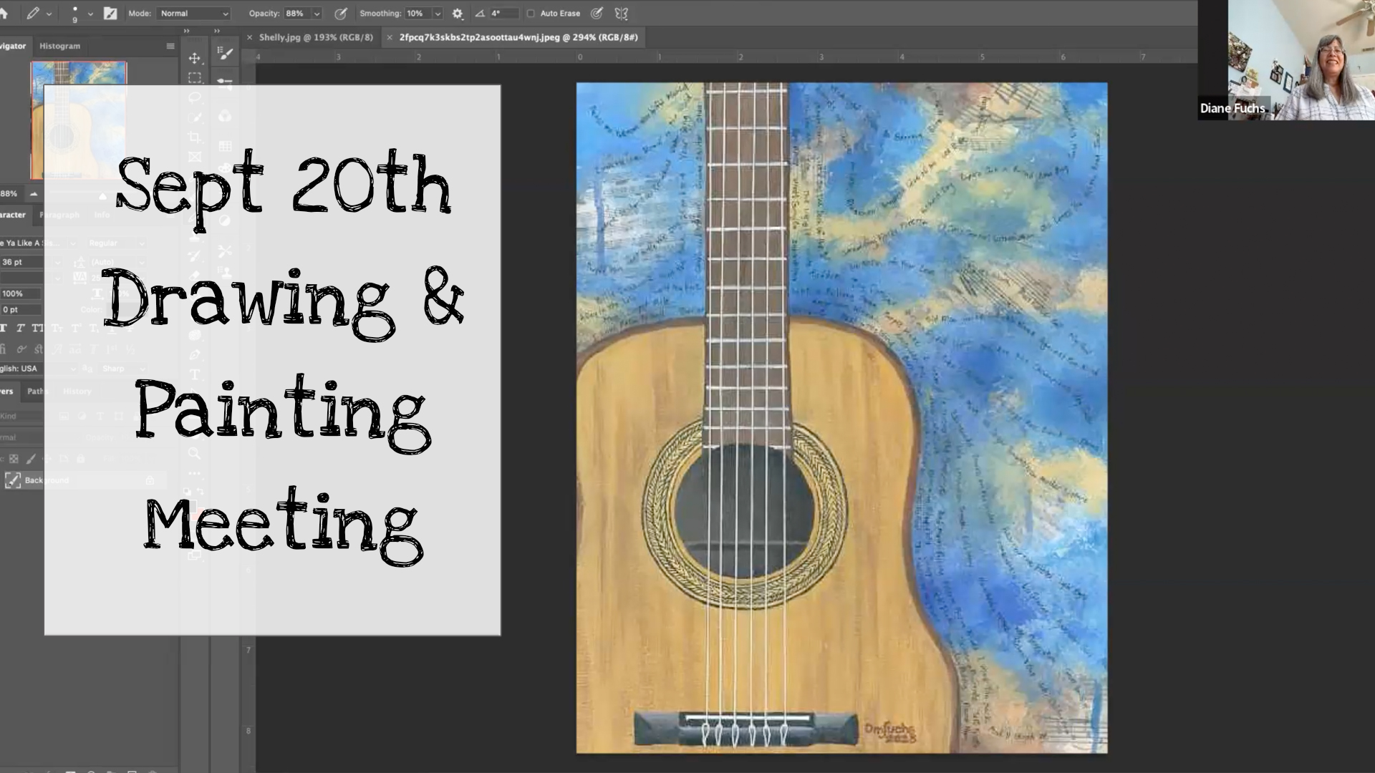The width and height of the screenshot is (1375, 773).
Task: Select the Background layer thumbnail
Action: (x=13, y=480)
